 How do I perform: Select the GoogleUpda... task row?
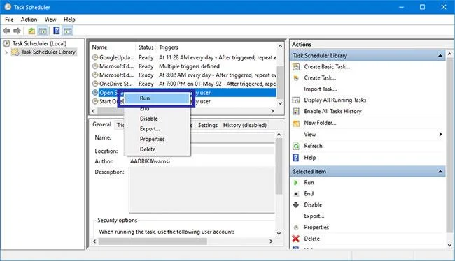pos(183,57)
